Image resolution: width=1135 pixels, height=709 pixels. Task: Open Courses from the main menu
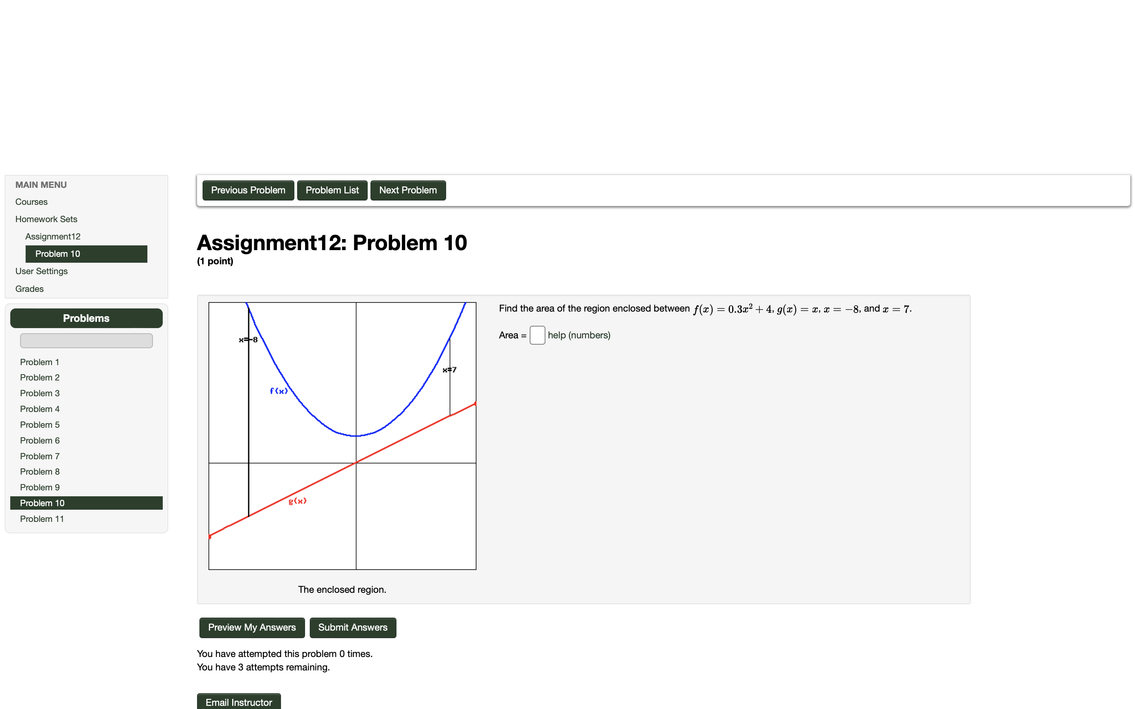point(31,202)
